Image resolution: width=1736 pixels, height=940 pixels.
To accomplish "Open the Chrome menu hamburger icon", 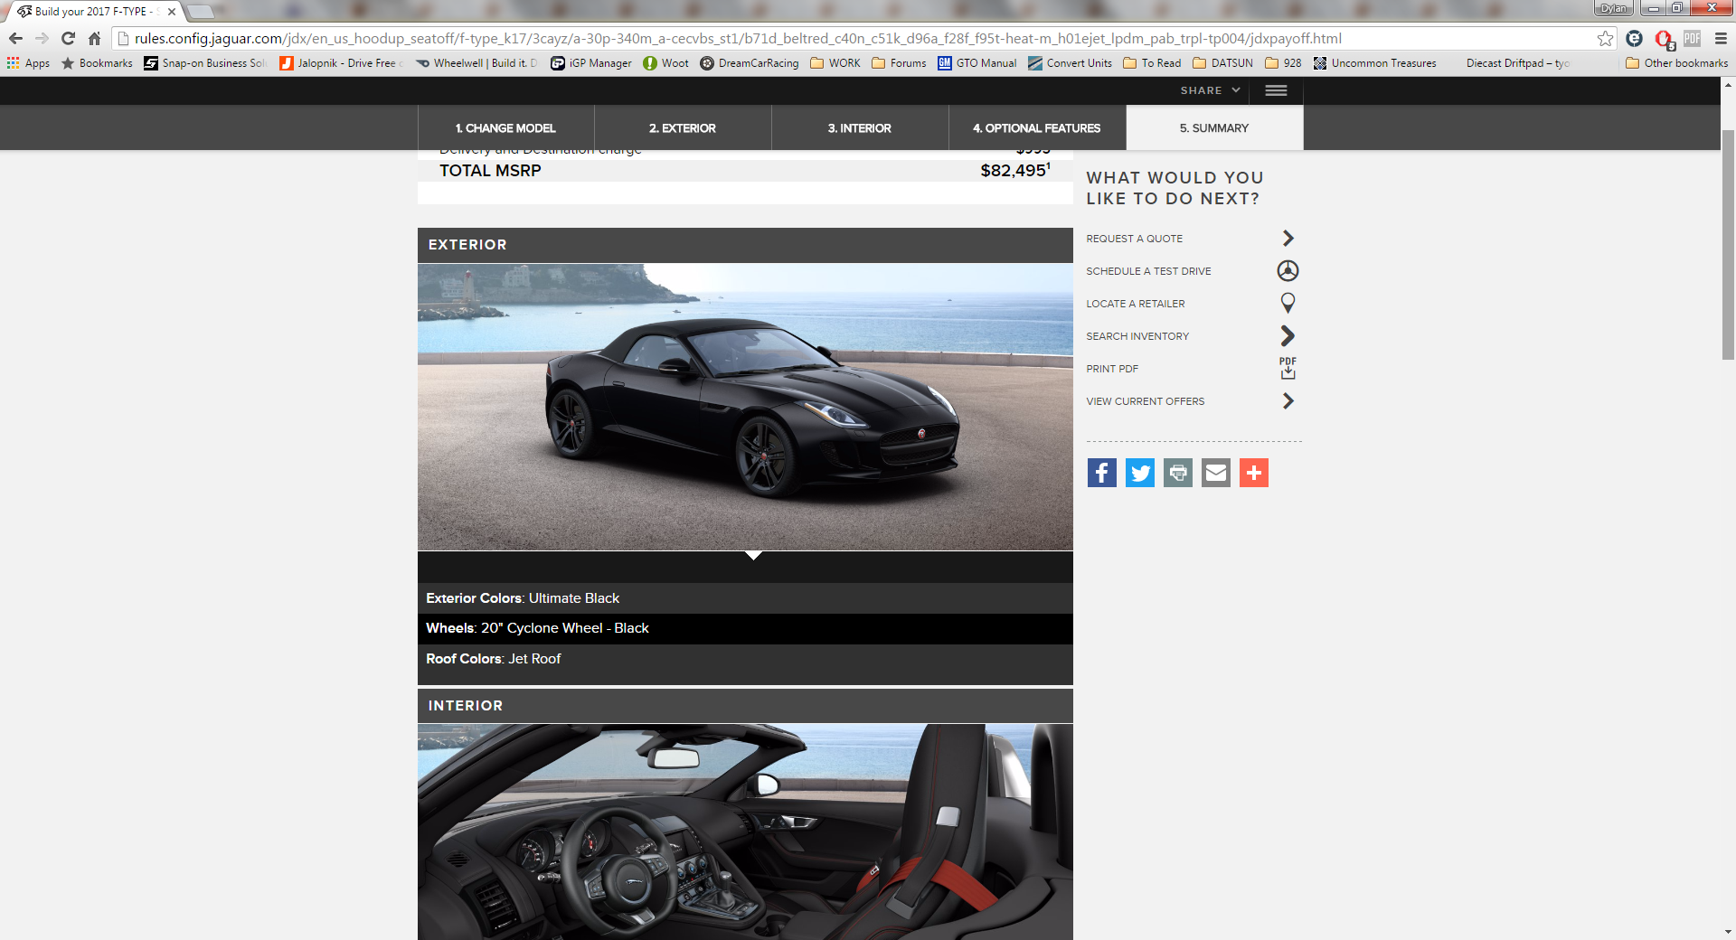I will pos(1721,38).
